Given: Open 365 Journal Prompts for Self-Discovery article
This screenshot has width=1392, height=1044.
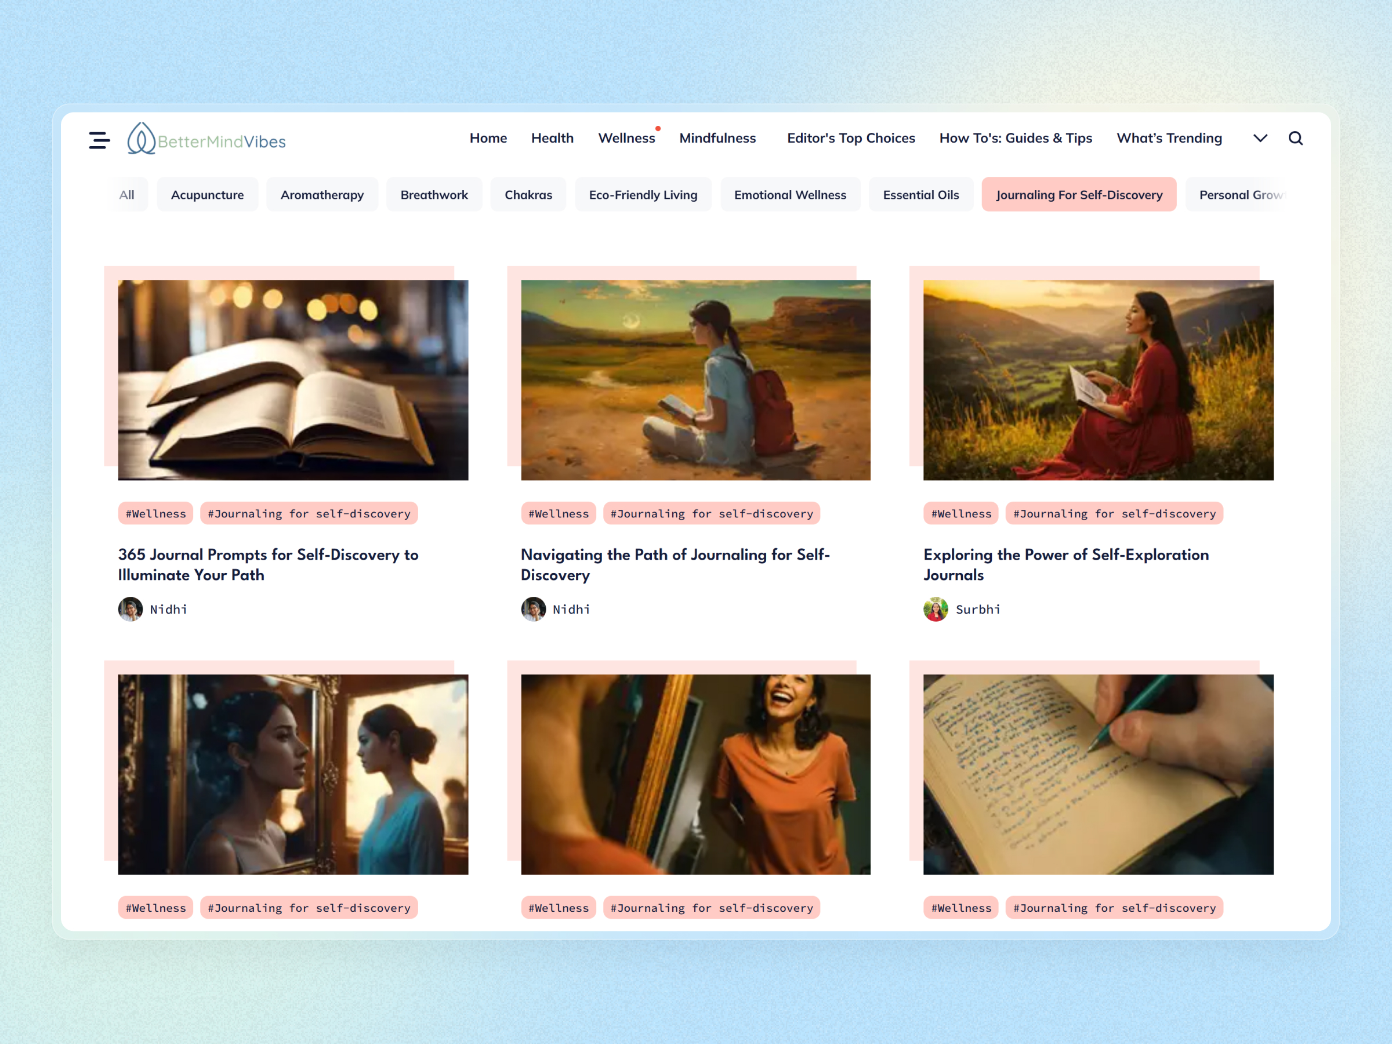Looking at the screenshot, I should [268, 564].
